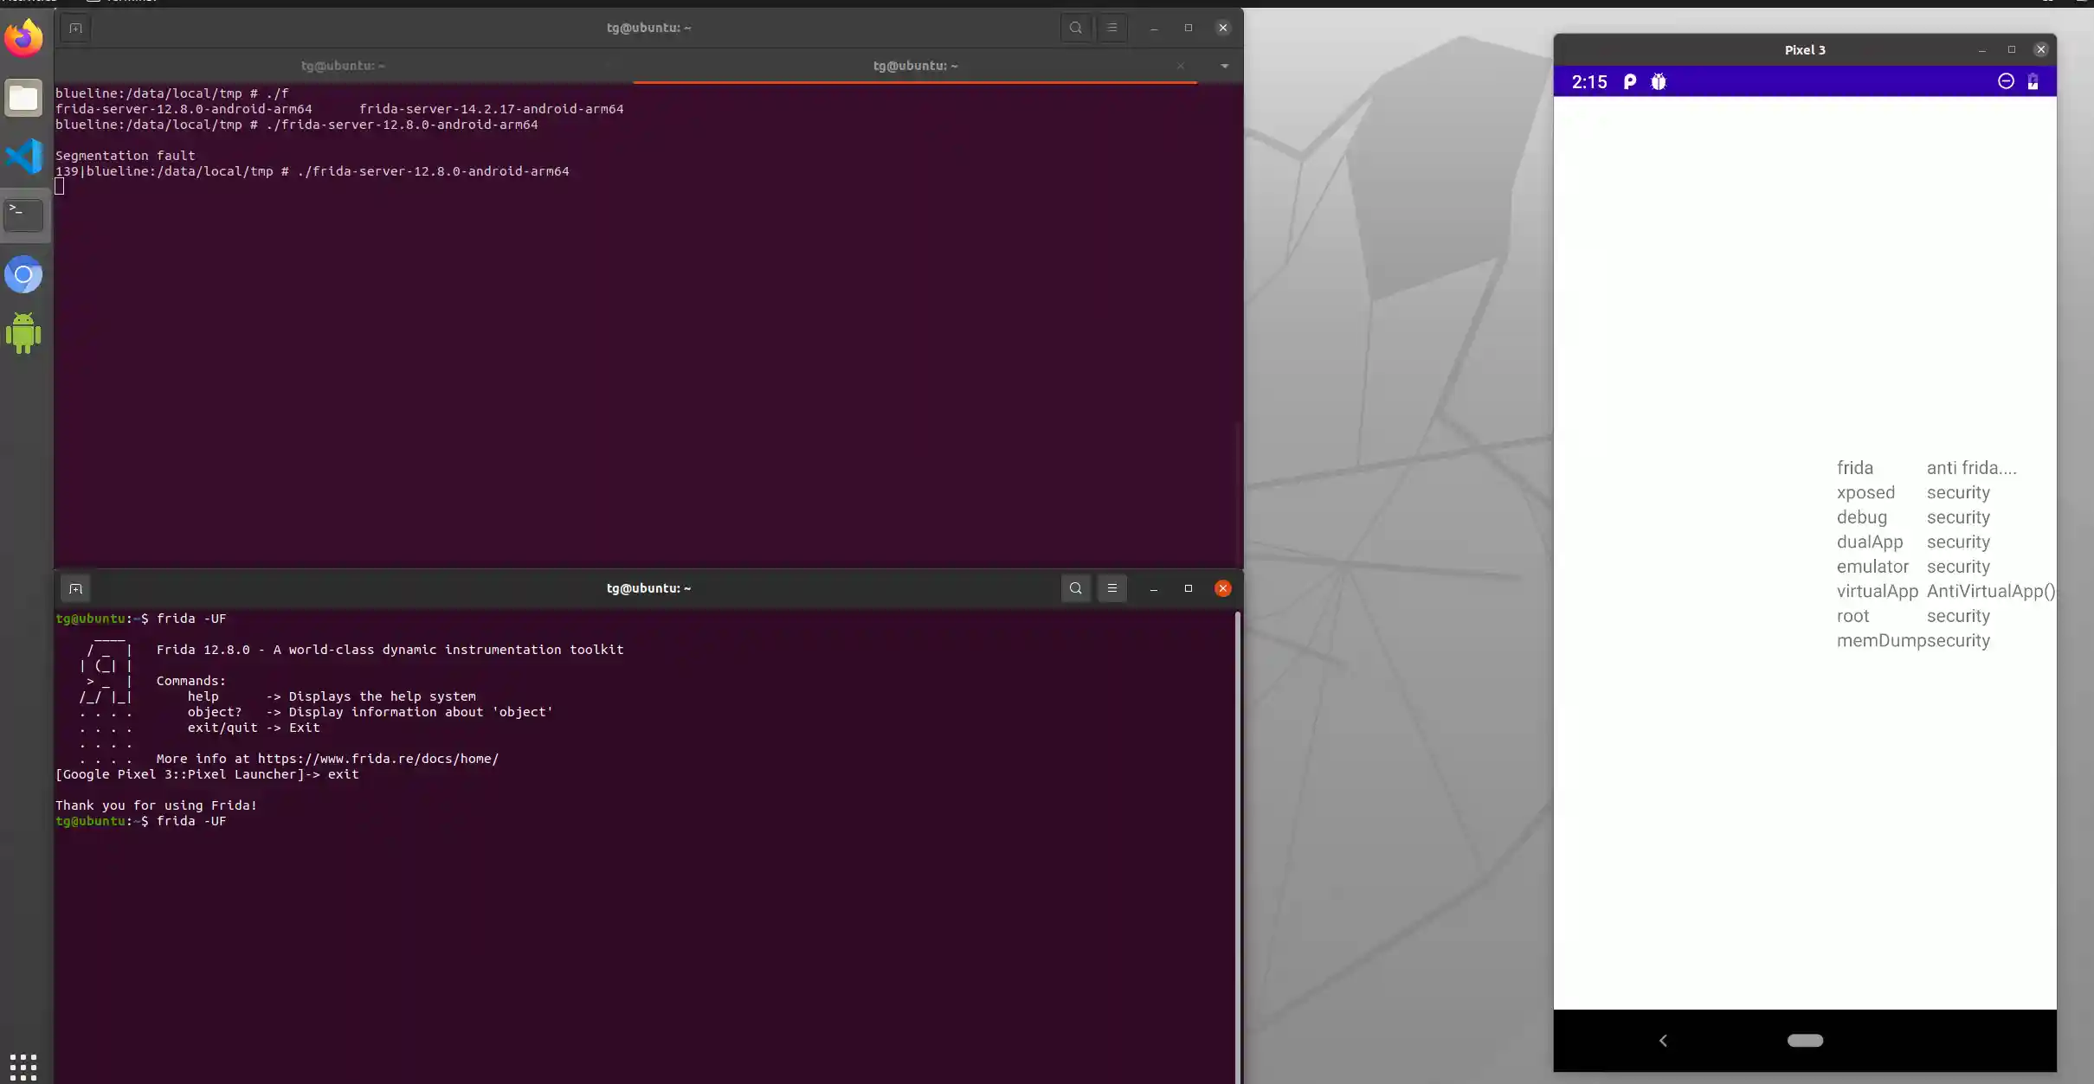Open Firefox from the dock

pyautogui.click(x=23, y=38)
